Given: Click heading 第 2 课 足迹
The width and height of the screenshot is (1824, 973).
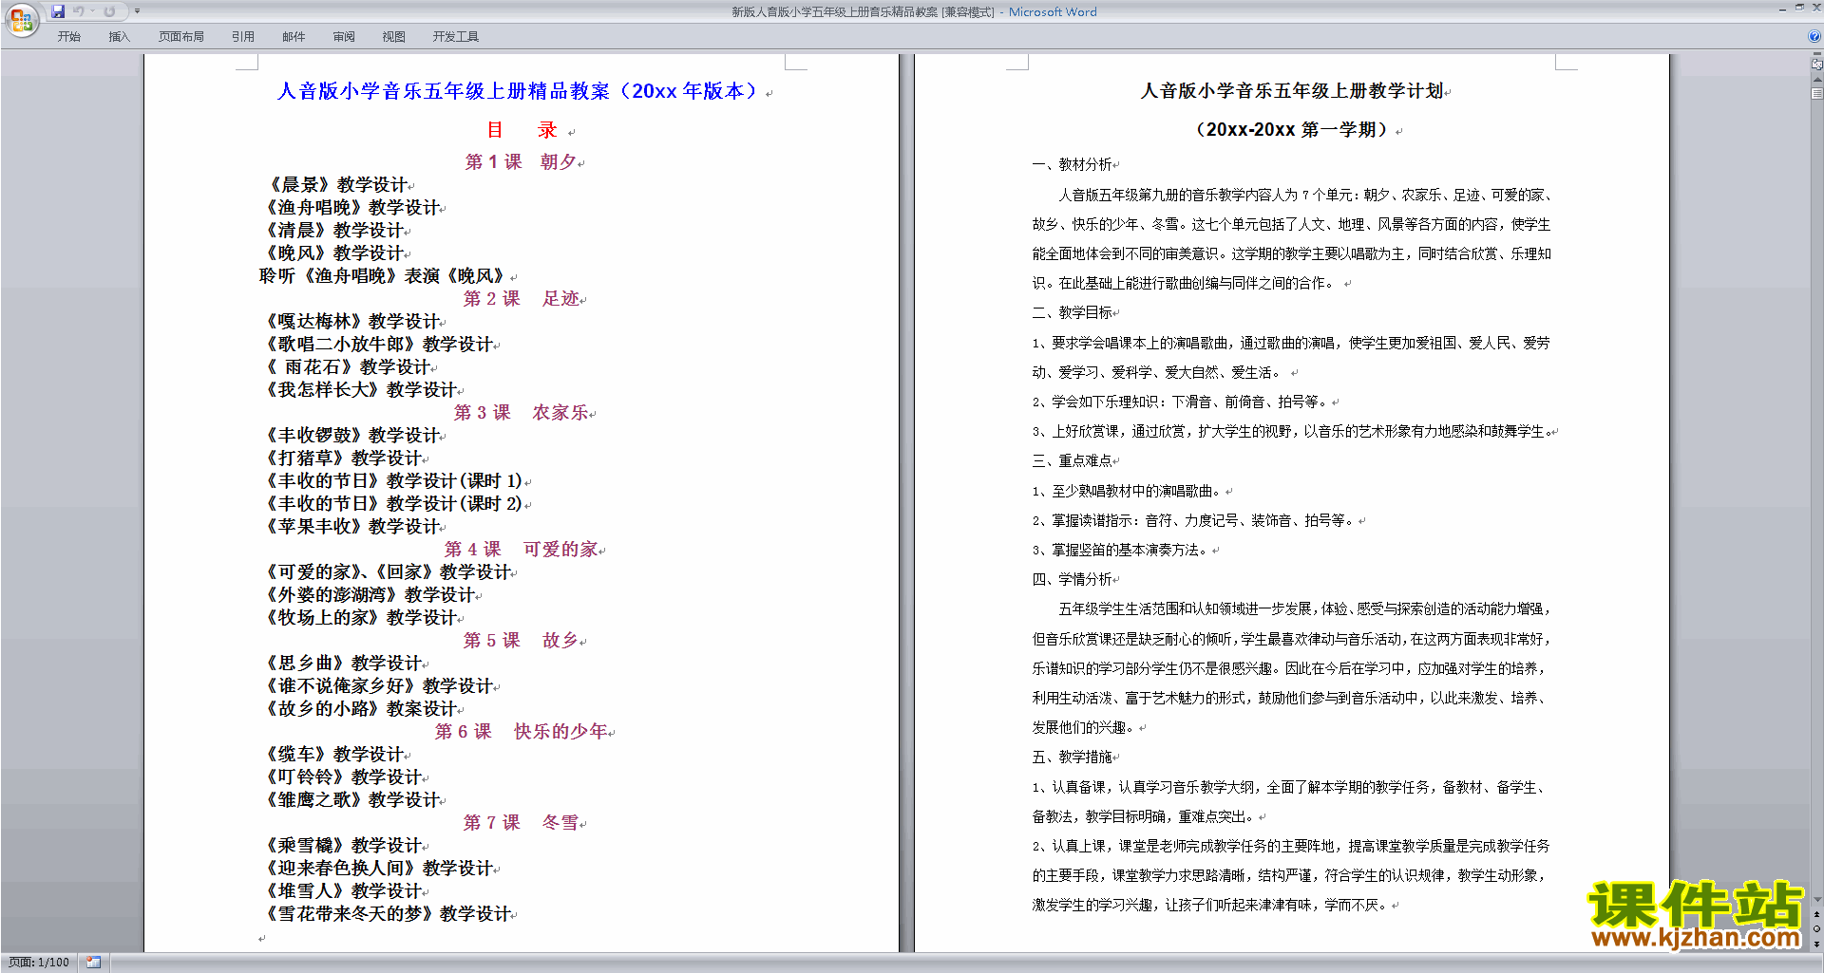Looking at the screenshot, I should 522,299.
